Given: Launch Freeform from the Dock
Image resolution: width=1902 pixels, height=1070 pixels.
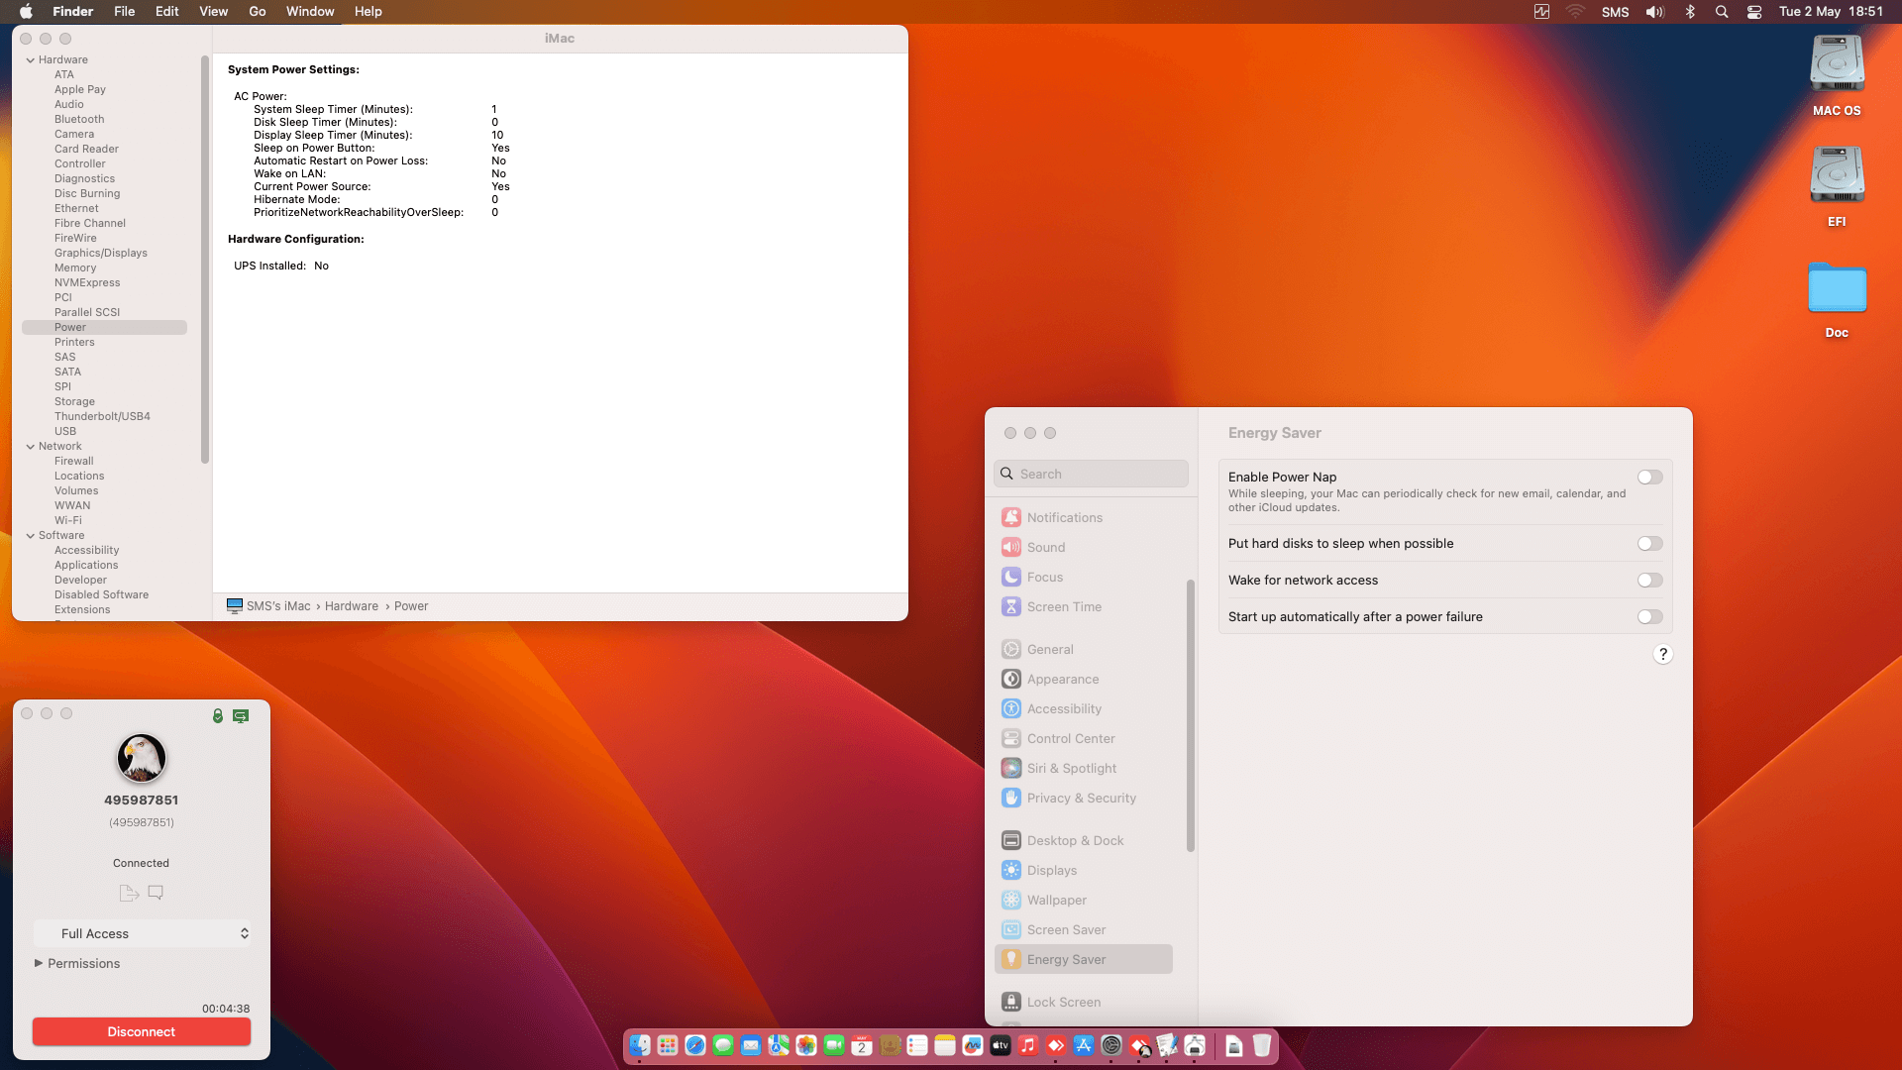Looking at the screenshot, I should click(x=973, y=1045).
